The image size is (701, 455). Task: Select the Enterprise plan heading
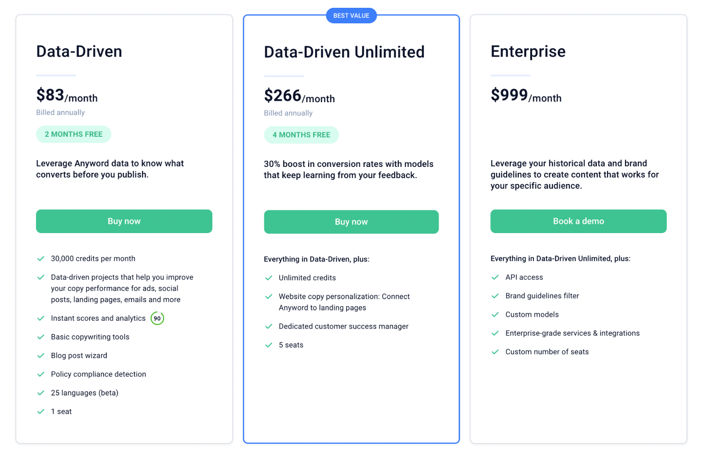pyautogui.click(x=528, y=52)
